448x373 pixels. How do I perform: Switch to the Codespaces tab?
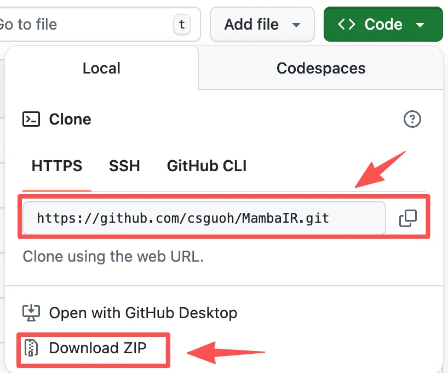tap(321, 68)
